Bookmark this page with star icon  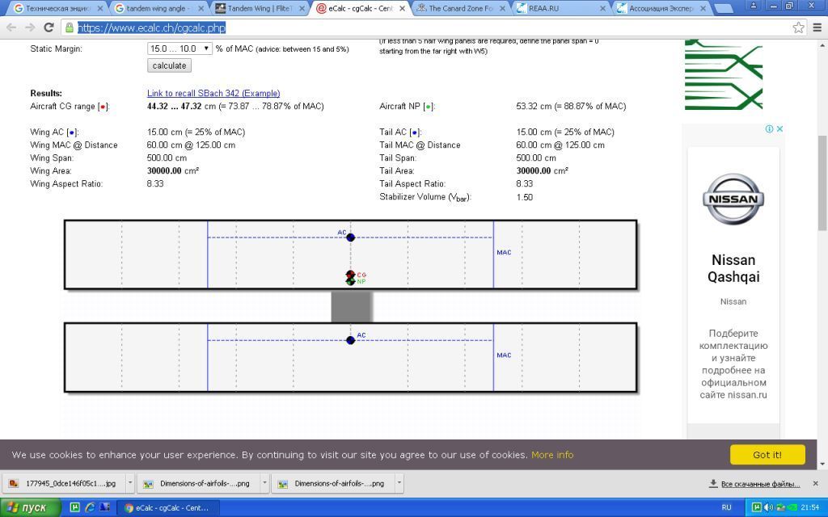(x=798, y=27)
